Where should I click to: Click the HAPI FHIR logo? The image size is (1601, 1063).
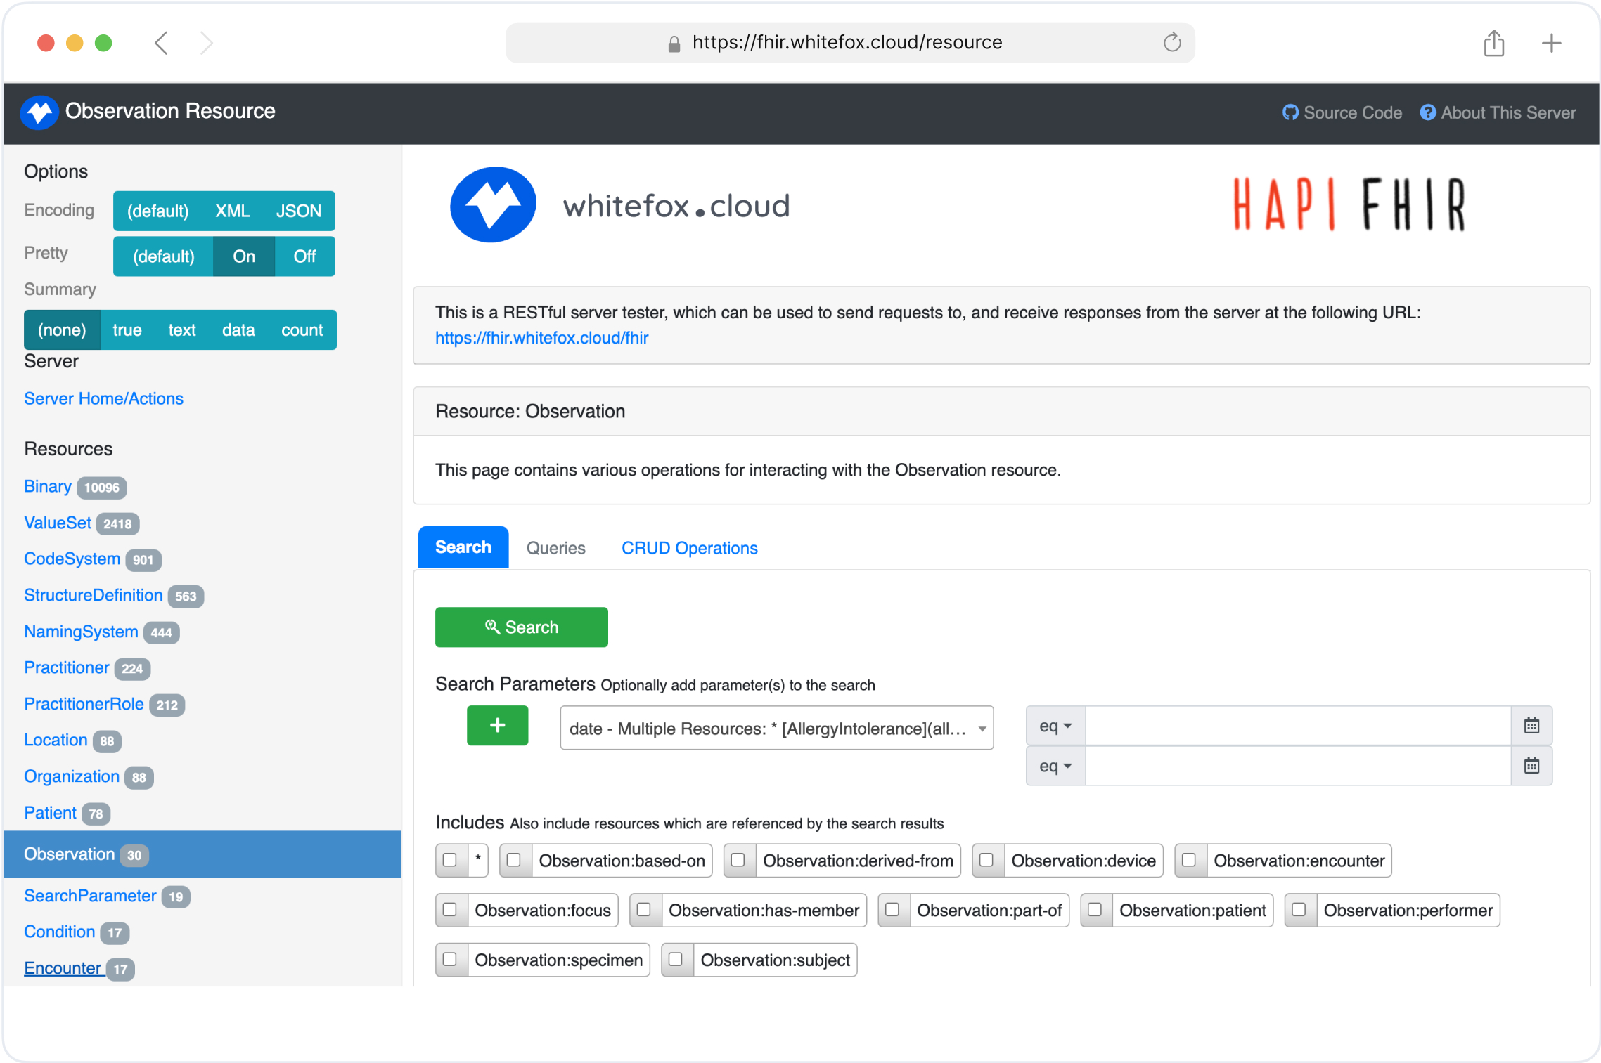click(x=1349, y=204)
